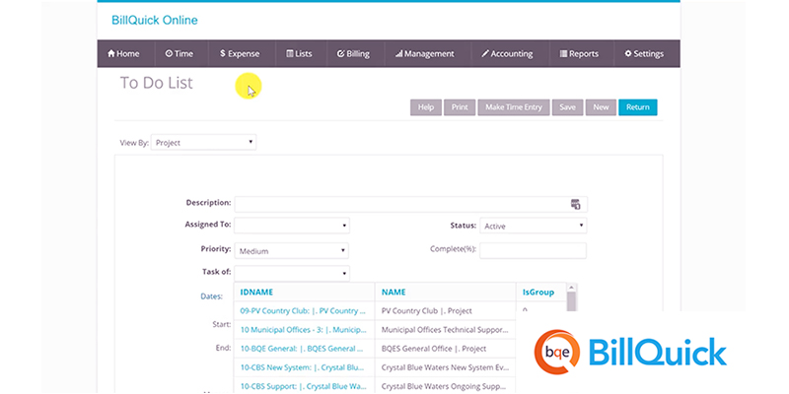Image resolution: width=789 pixels, height=394 pixels.
Task: Create a New to-do item
Action: [601, 107]
